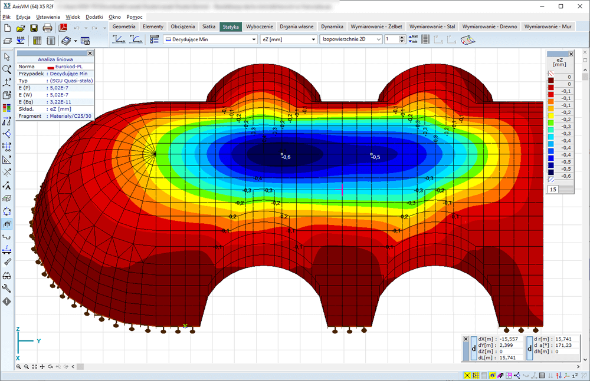Print using the printer icon

[48, 28]
